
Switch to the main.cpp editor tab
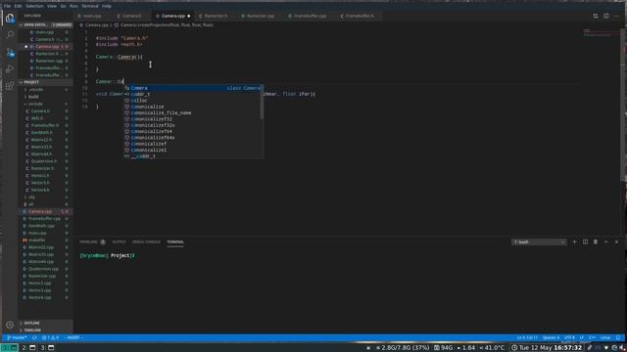click(x=92, y=16)
